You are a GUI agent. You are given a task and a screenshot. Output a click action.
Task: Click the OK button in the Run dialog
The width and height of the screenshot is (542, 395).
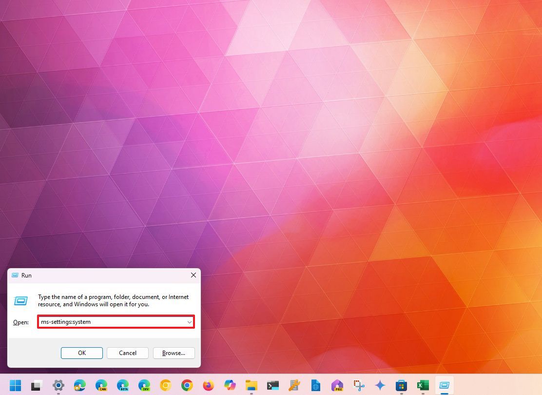[81, 353]
